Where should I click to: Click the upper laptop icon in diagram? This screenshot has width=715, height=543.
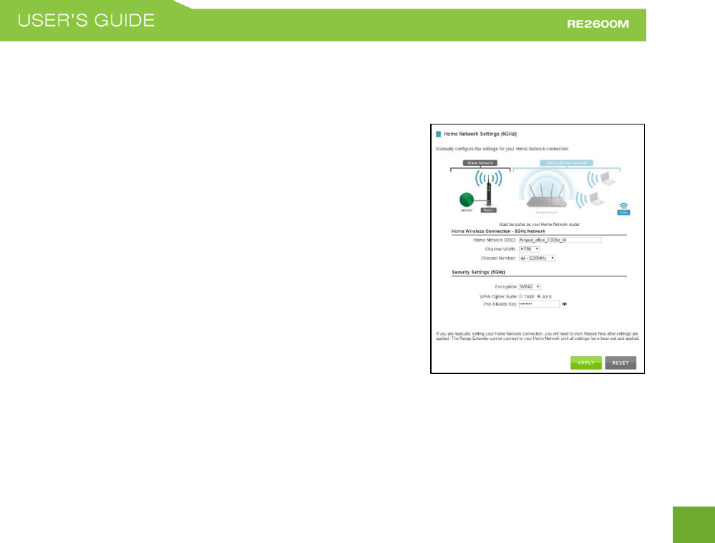pyautogui.click(x=608, y=179)
